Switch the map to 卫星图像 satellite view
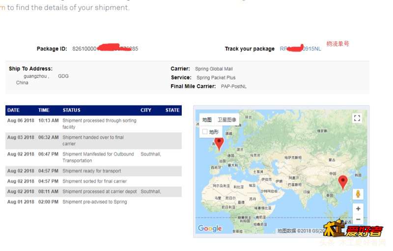 (227, 120)
